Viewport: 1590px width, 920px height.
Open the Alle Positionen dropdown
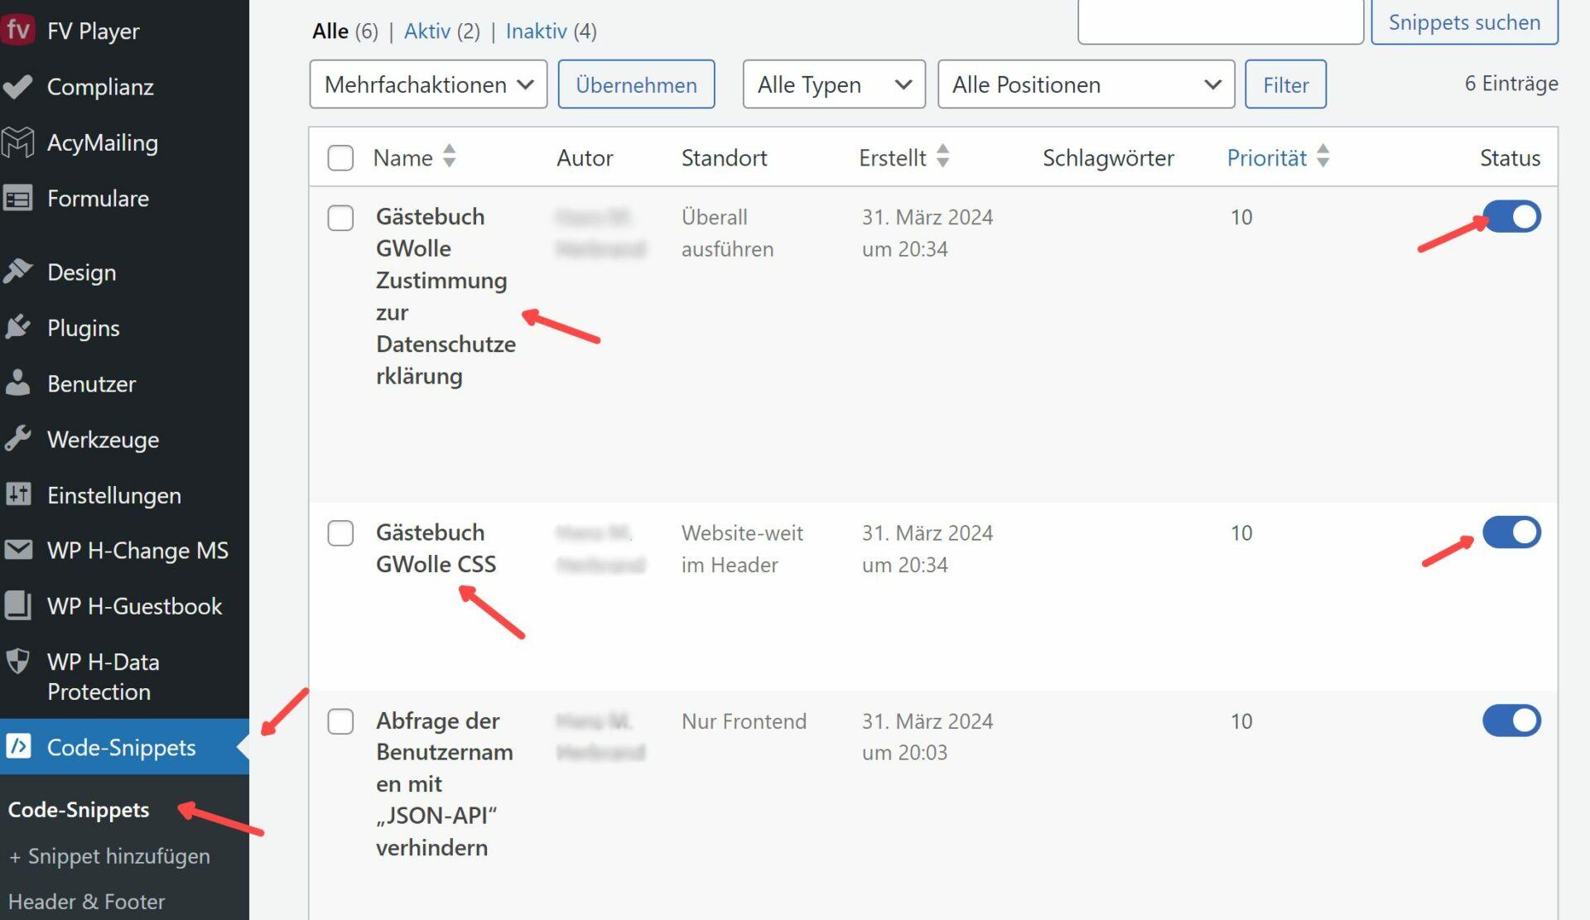pyautogui.click(x=1085, y=84)
